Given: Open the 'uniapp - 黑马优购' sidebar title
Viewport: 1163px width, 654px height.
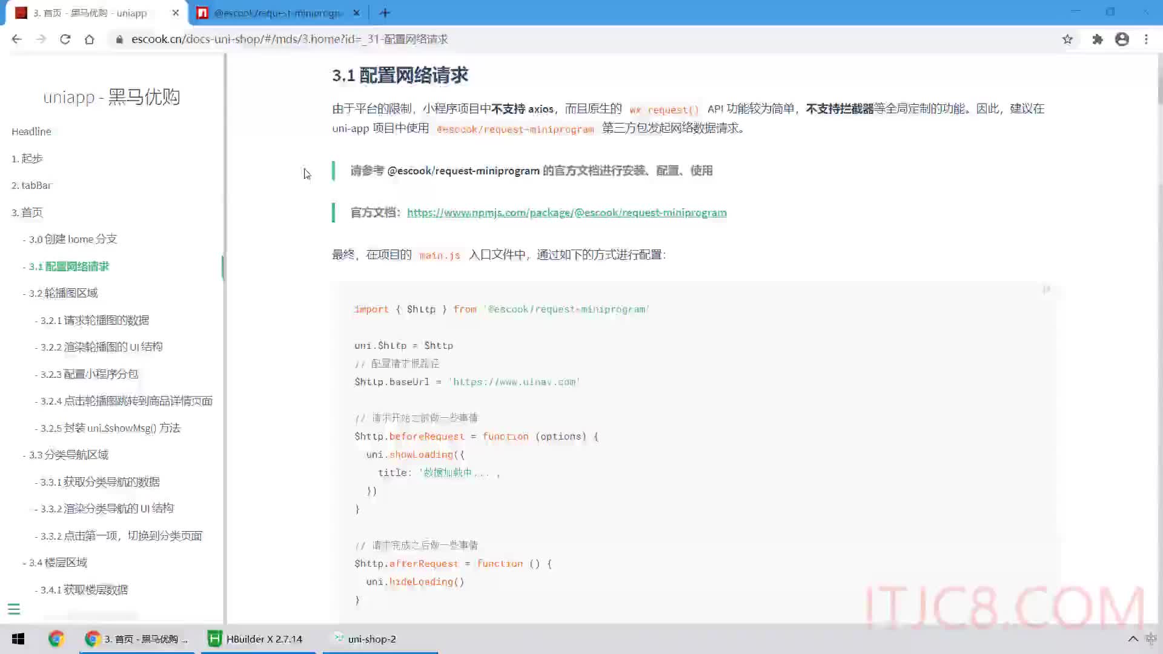Looking at the screenshot, I should 111,97.
